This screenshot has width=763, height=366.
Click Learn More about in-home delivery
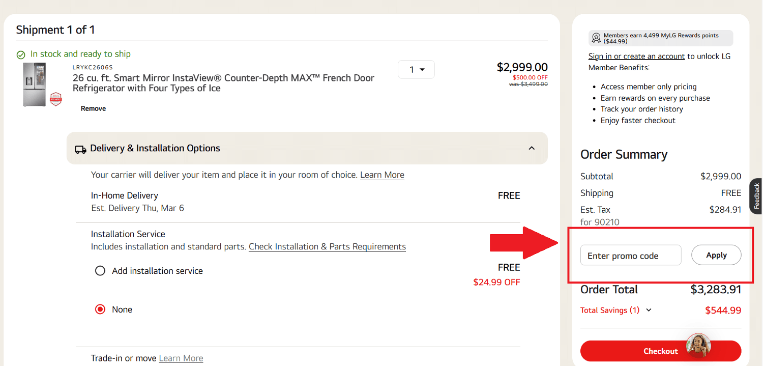[x=382, y=175]
